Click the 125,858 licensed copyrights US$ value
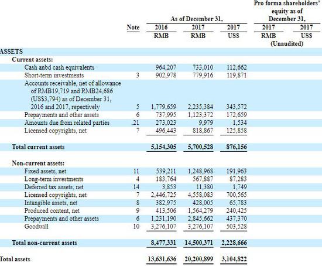The height and width of the screenshot is (266, 322). click(237, 131)
